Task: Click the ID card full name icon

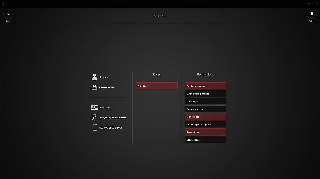Action: pyautogui.click(x=94, y=108)
